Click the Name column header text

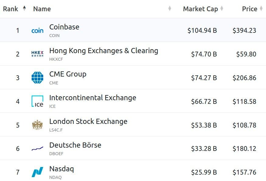point(42,9)
